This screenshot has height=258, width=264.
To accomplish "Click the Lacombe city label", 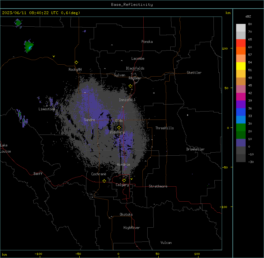I will pyautogui.click(x=138, y=59).
